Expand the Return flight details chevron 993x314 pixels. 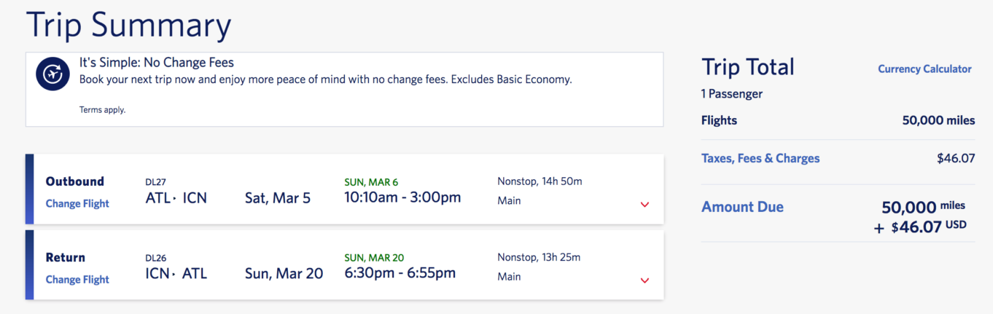[x=645, y=280]
